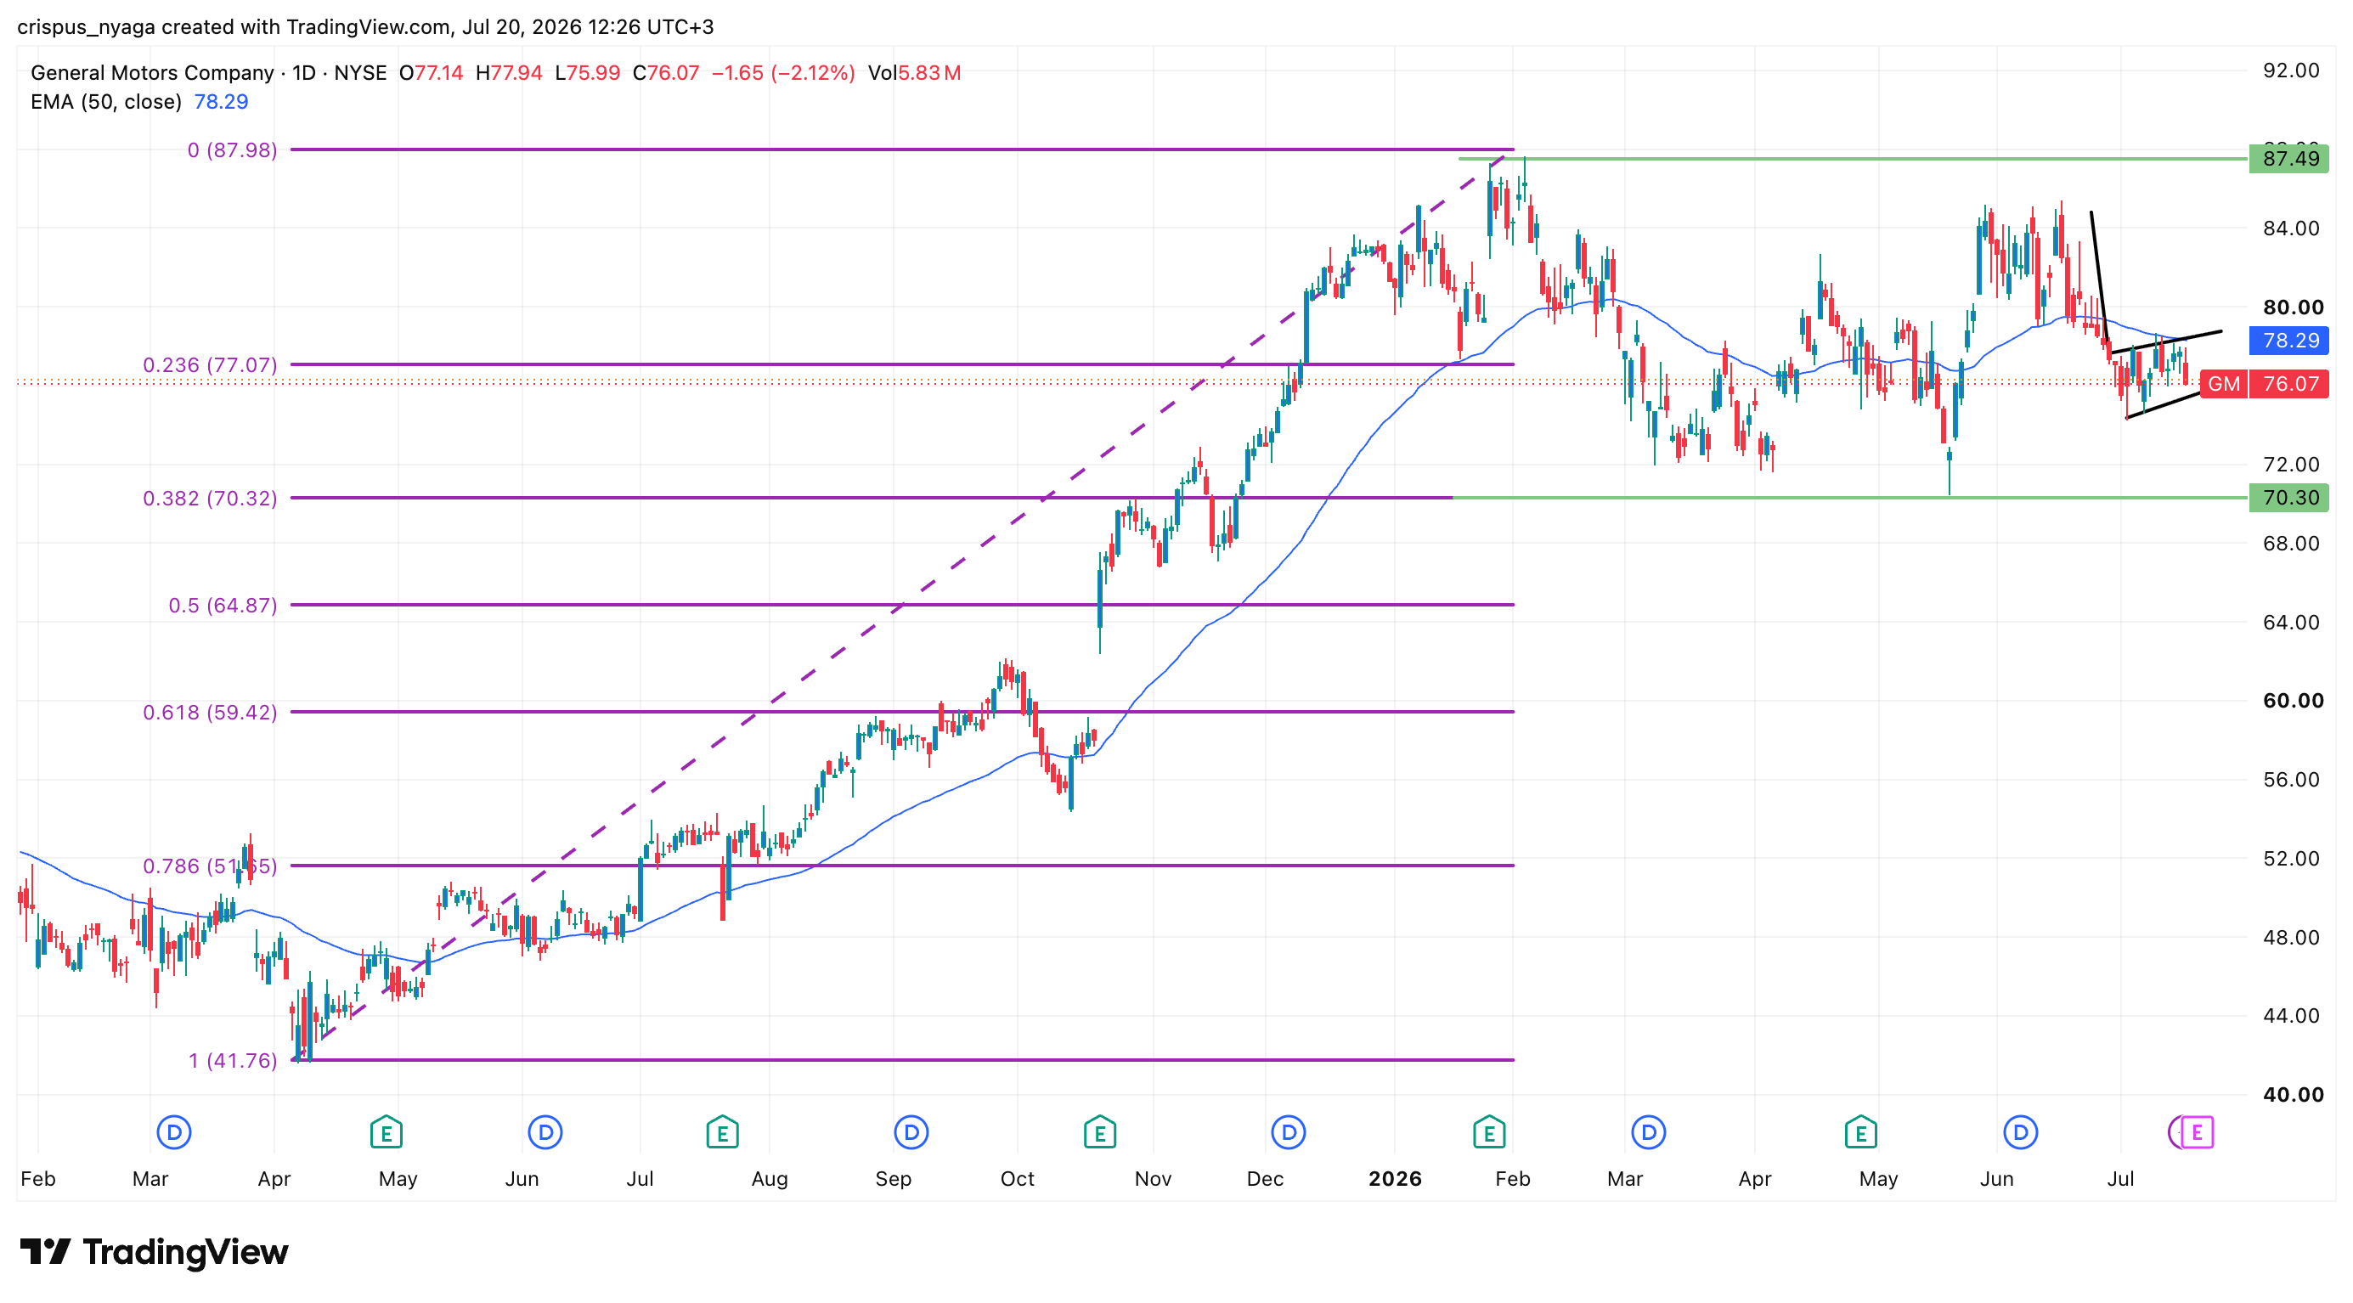Click the red GM ticker tag on price axis
Screen dimensions: 2353x1303
(x=2223, y=383)
